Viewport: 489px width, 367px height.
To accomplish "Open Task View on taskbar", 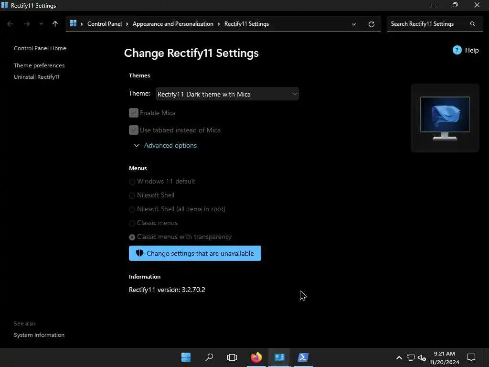I will click(232, 357).
